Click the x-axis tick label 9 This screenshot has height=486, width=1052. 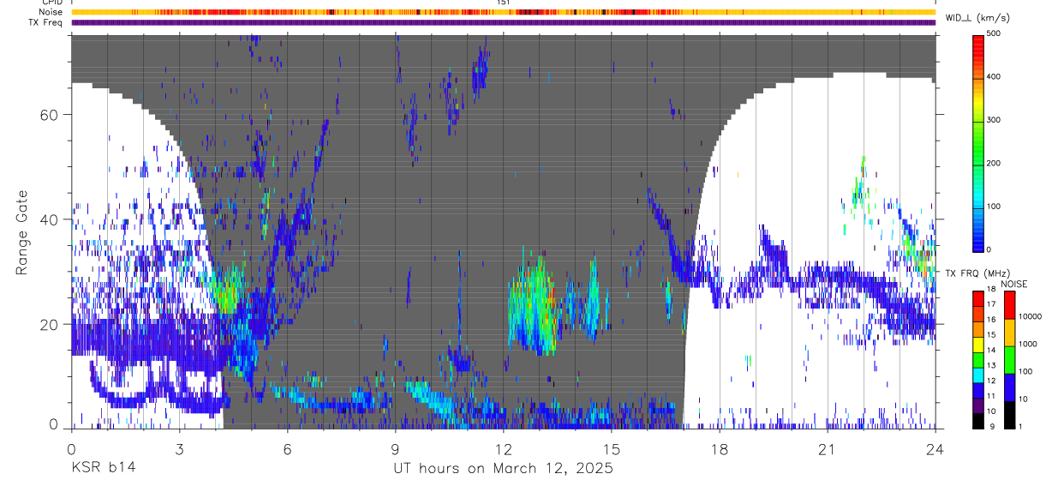coord(395,449)
